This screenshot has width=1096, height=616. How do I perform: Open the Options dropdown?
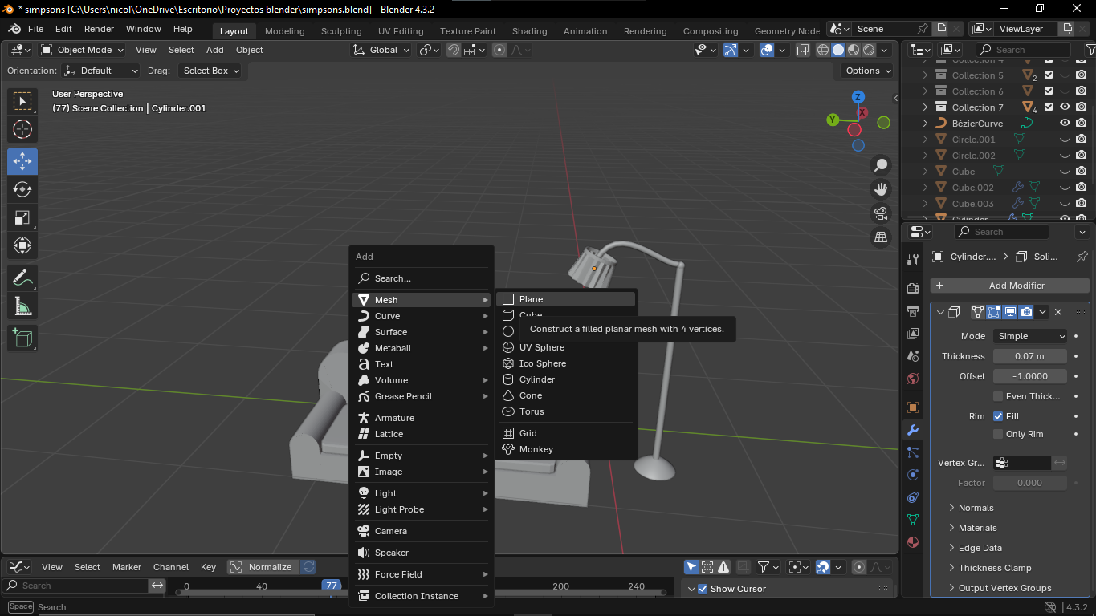click(x=869, y=71)
